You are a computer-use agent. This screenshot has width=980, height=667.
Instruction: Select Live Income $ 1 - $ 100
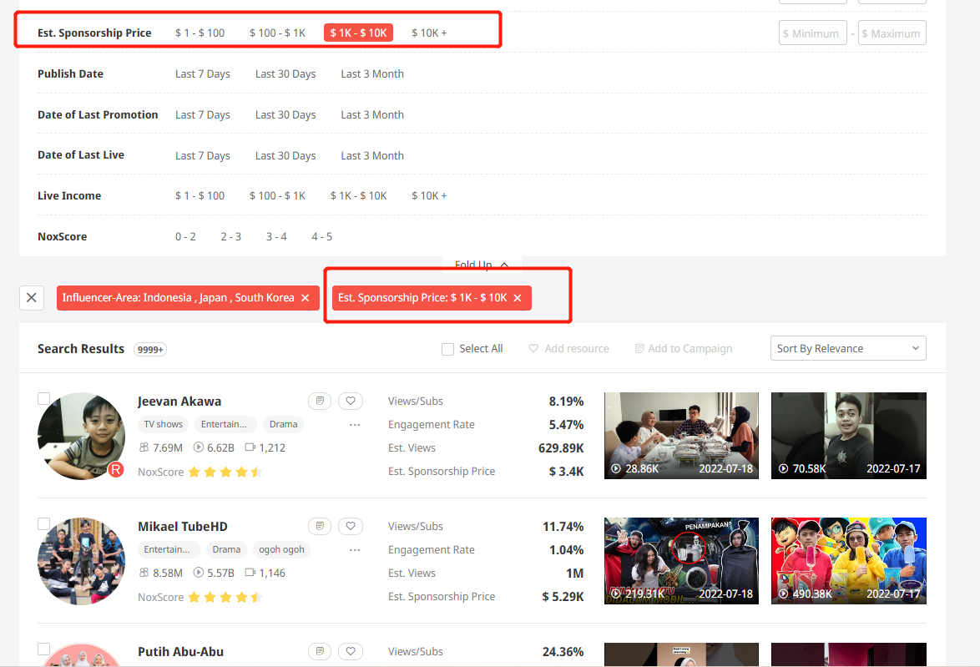(x=200, y=195)
